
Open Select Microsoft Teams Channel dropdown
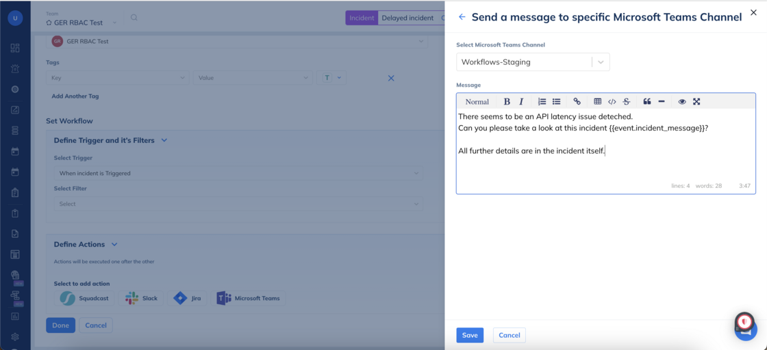[x=533, y=62]
